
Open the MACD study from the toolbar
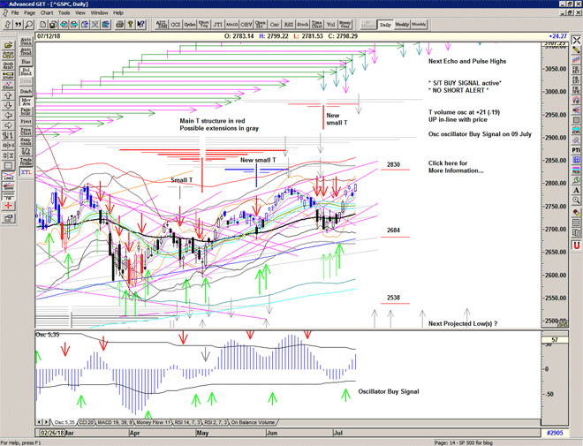pyautogui.click(x=231, y=25)
